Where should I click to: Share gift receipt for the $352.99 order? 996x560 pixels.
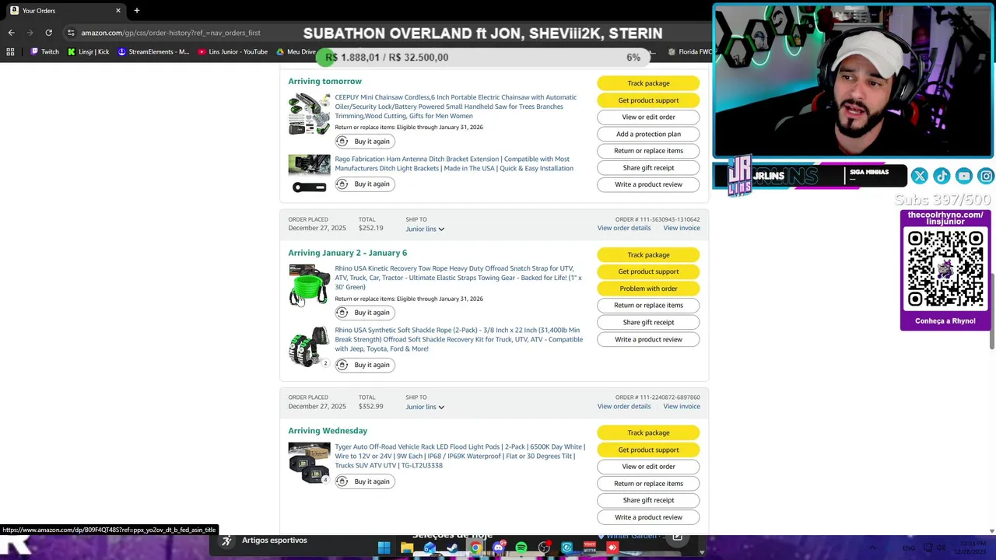pyautogui.click(x=648, y=500)
